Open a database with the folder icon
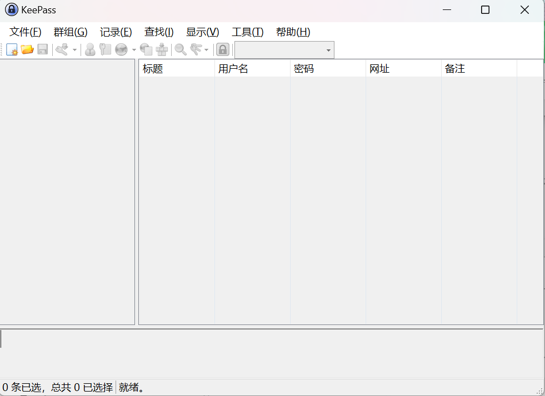 click(27, 49)
